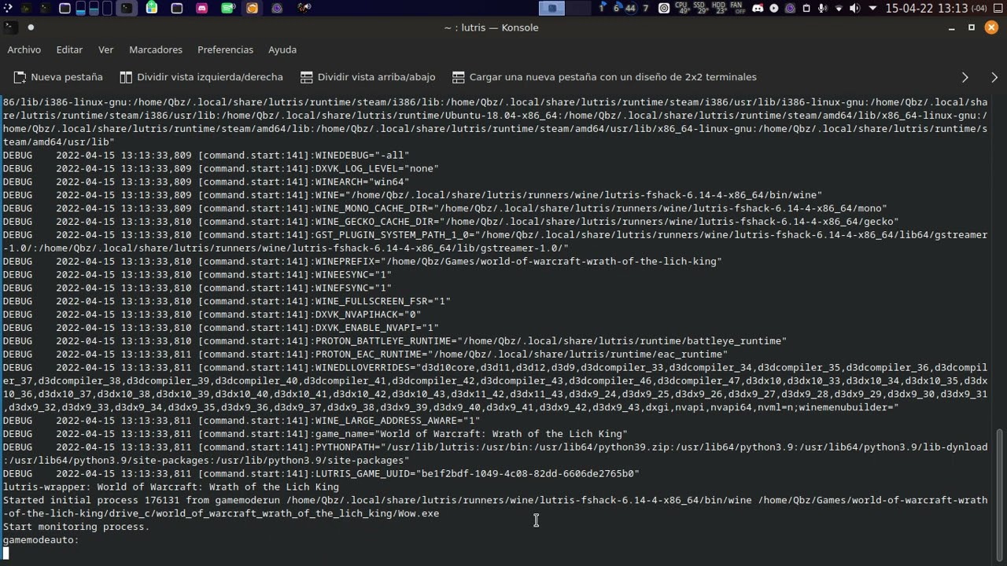Click the PROTON_BATTLEYE_RUNTIME line
Image resolution: width=1007 pixels, height=566 pixels.
395,341
